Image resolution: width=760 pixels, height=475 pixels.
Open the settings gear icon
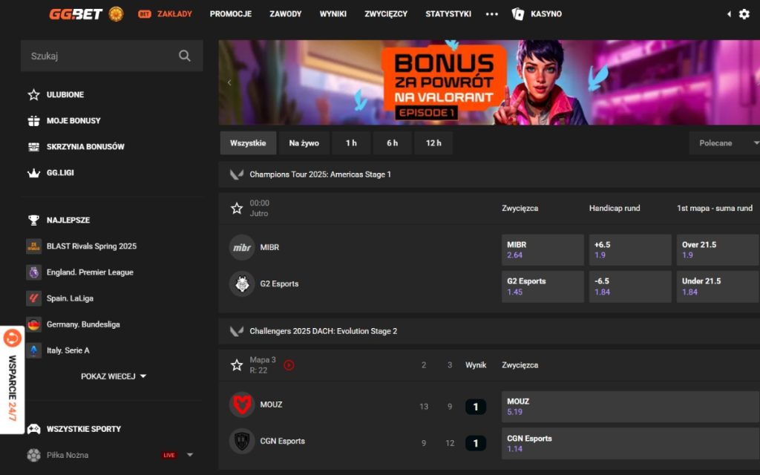click(x=744, y=14)
